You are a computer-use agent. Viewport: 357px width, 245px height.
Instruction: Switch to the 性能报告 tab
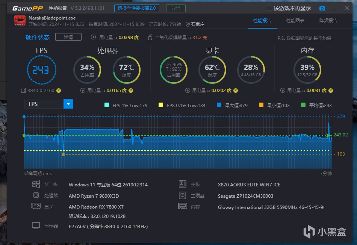coord(262,21)
